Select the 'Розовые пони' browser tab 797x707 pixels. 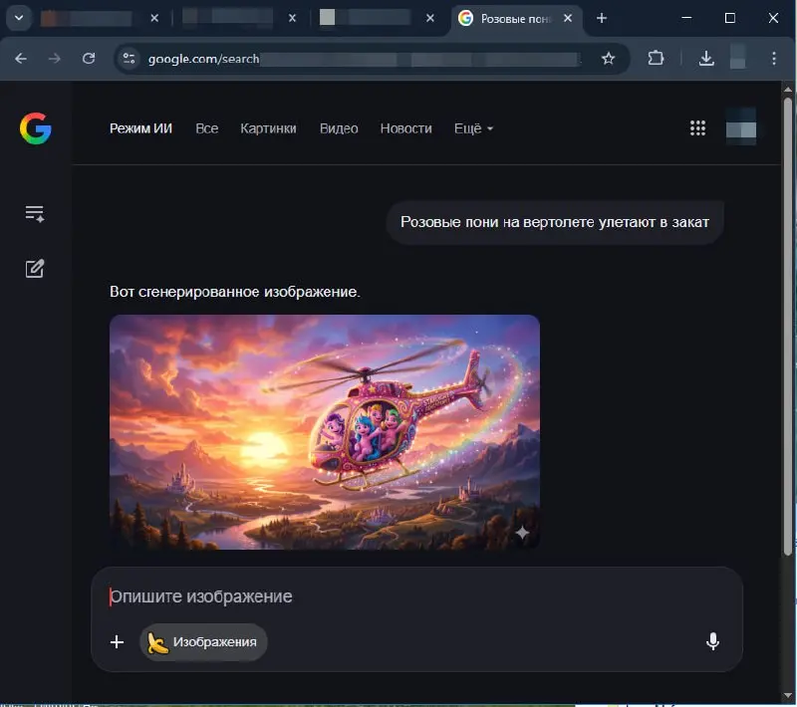516,19
